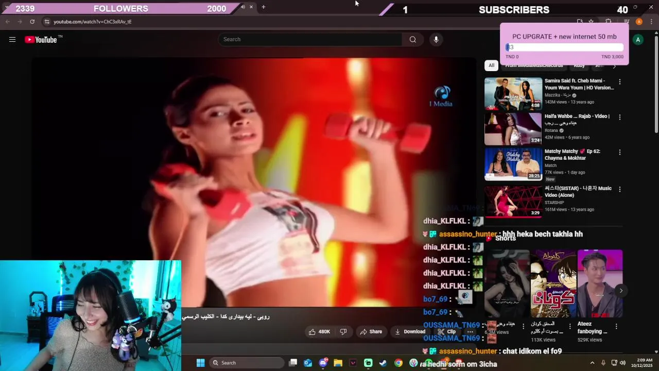Show hidden tray icons chevron
Image resolution: width=659 pixels, height=371 pixels.
(x=592, y=363)
